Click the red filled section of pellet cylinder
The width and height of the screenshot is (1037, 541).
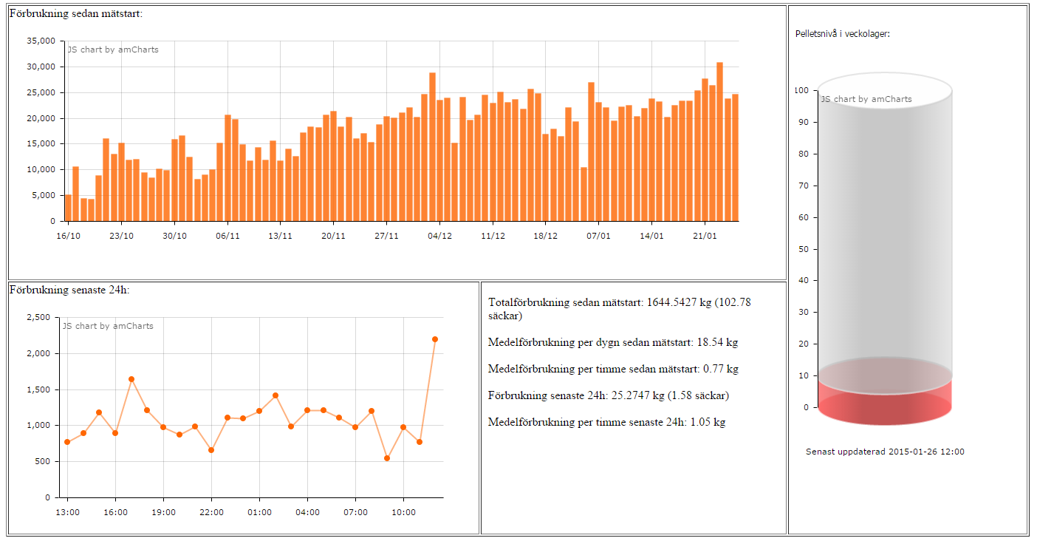click(x=885, y=401)
